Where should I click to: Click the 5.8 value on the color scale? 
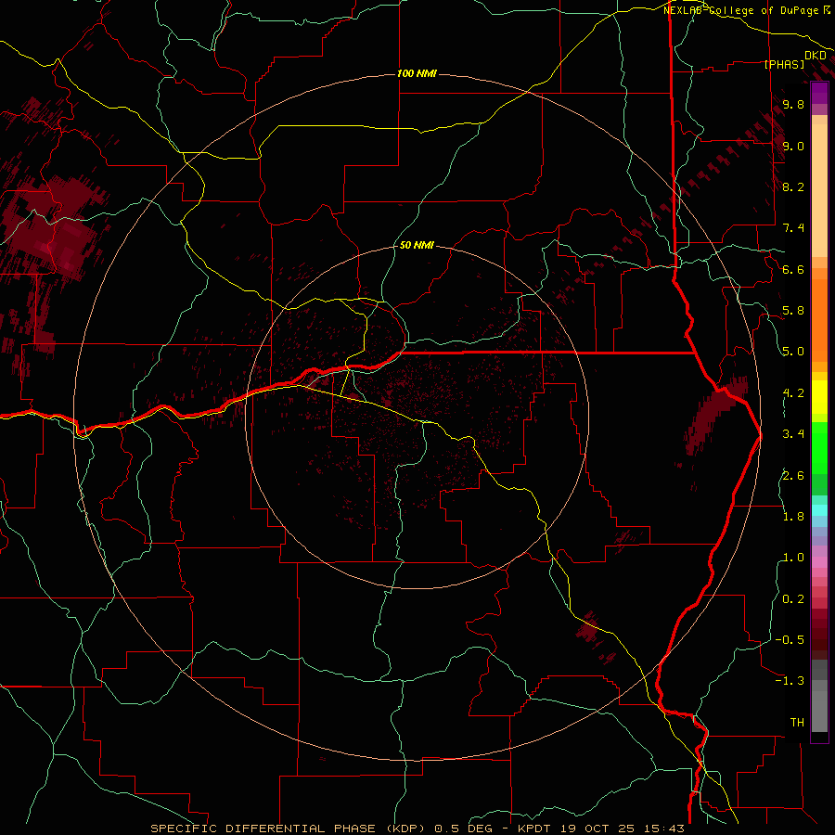(793, 311)
